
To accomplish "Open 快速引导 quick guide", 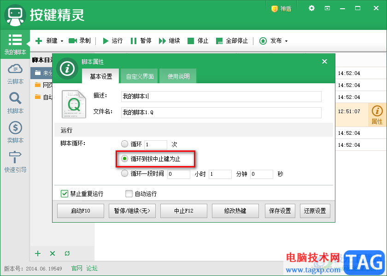I will point(15,161).
